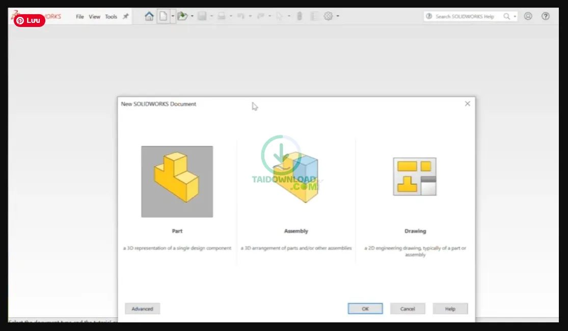The width and height of the screenshot is (568, 331).
Task: Select the Drawing document type thumbnail
Action: coord(415,177)
